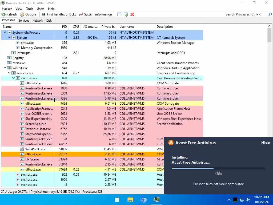Image resolution: width=273 pixels, height=205 pixels.
Task: Open File Explorer from taskbar
Action: (x=130, y=200)
